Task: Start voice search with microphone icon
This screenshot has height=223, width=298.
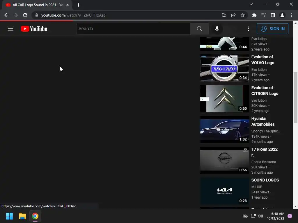Action: 217,29
